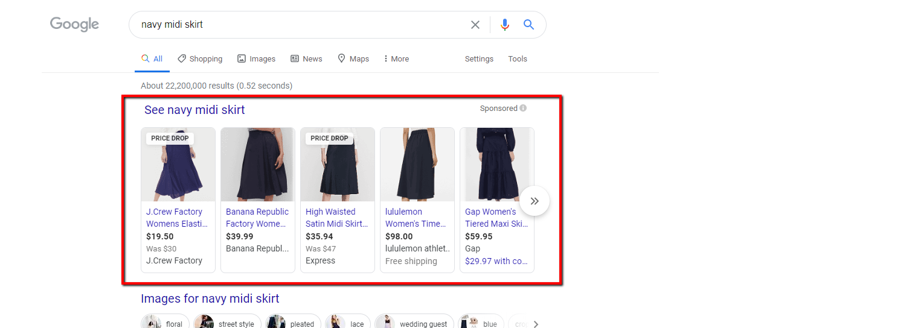This screenshot has height=328, width=912.
Task: Open Gap Women's Tiered Maxi Skirt link
Action: (x=496, y=218)
